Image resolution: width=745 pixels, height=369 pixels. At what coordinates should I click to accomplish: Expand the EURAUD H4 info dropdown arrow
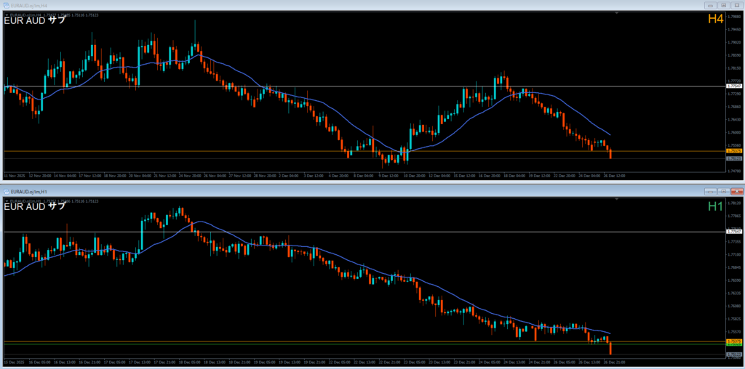tap(6, 14)
